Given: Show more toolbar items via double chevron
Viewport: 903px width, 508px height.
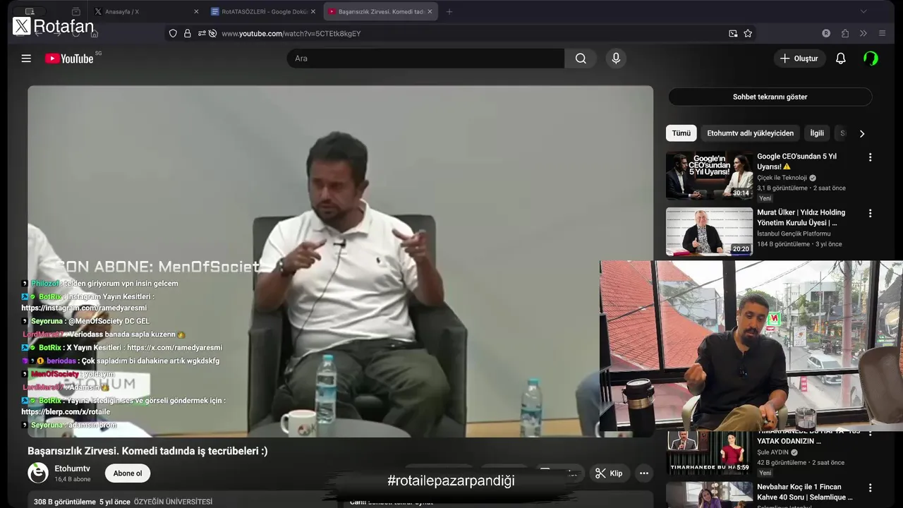Looking at the screenshot, I should click(863, 33).
